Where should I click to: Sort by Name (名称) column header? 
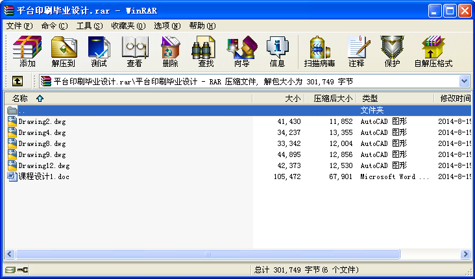point(128,98)
